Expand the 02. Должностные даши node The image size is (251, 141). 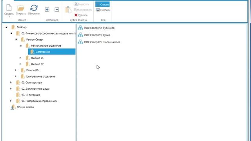(11, 89)
